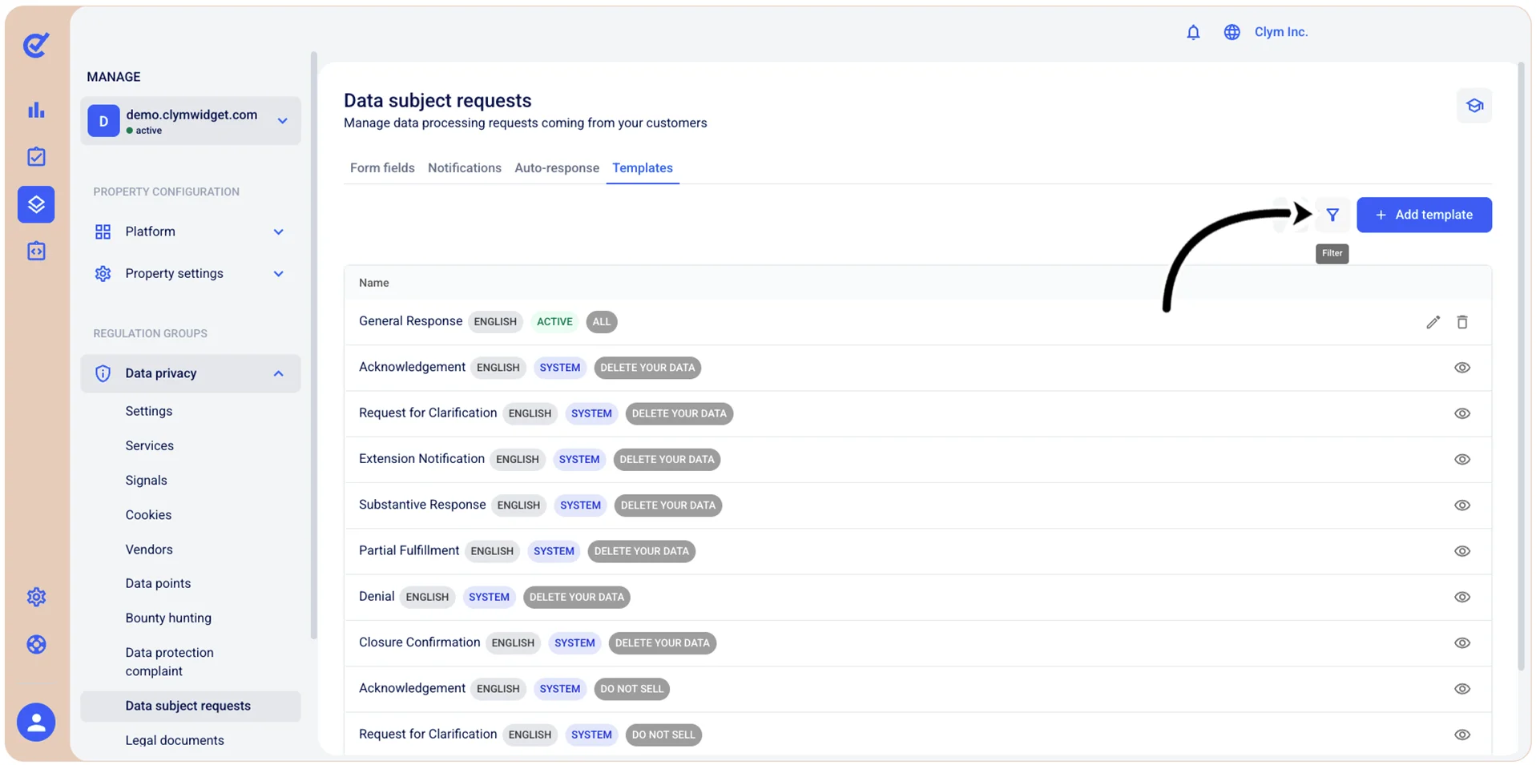Viewport: 1536px width, 765px height.
Task: Open the help lifebuoy sidebar icon
Action: [x=36, y=644]
